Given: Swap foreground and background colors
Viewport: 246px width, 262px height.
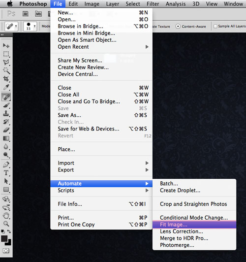Looking at the screenshot, I should [x=9, y=231].
